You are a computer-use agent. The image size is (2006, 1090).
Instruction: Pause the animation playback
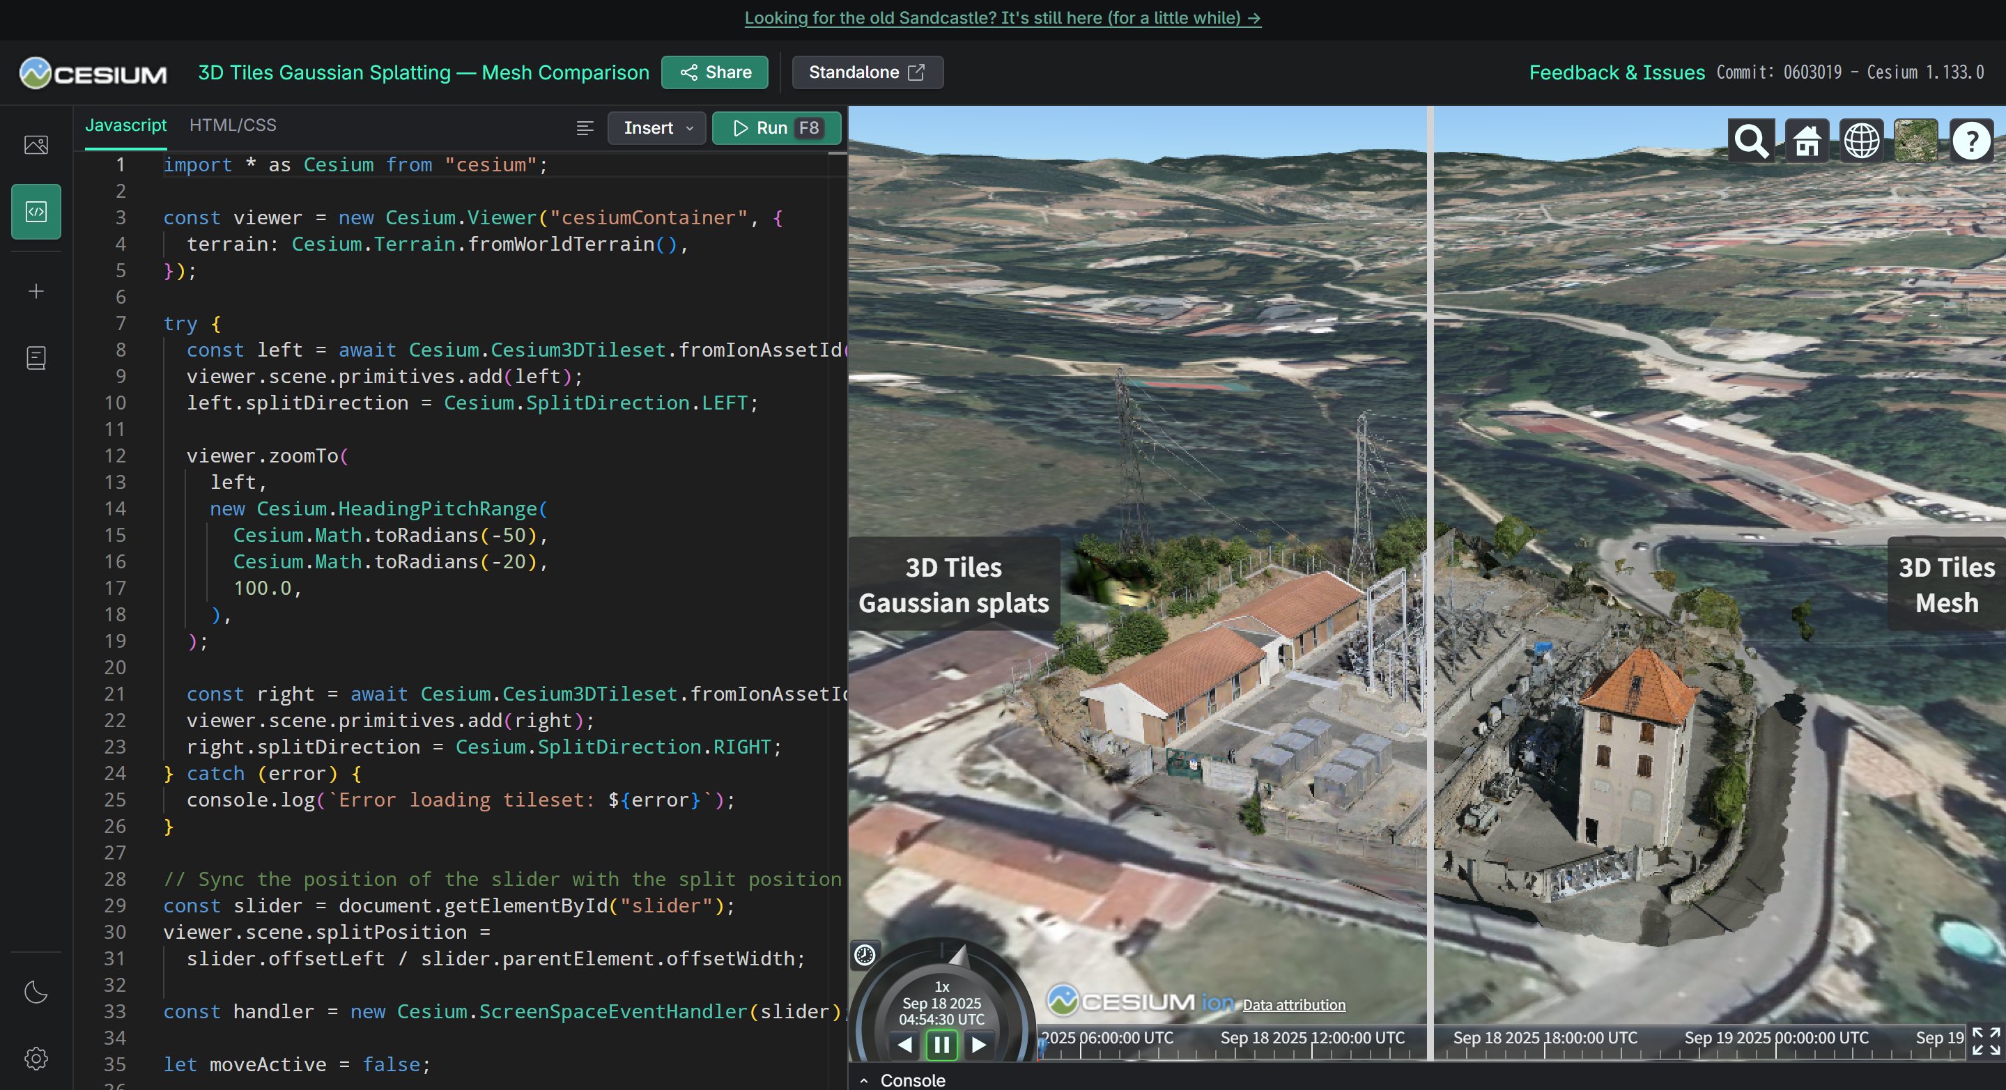coord(941,1045)
